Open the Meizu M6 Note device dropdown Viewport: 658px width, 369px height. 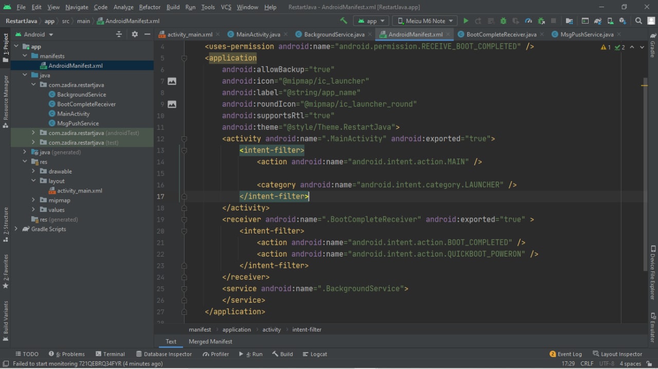(425, 21)
